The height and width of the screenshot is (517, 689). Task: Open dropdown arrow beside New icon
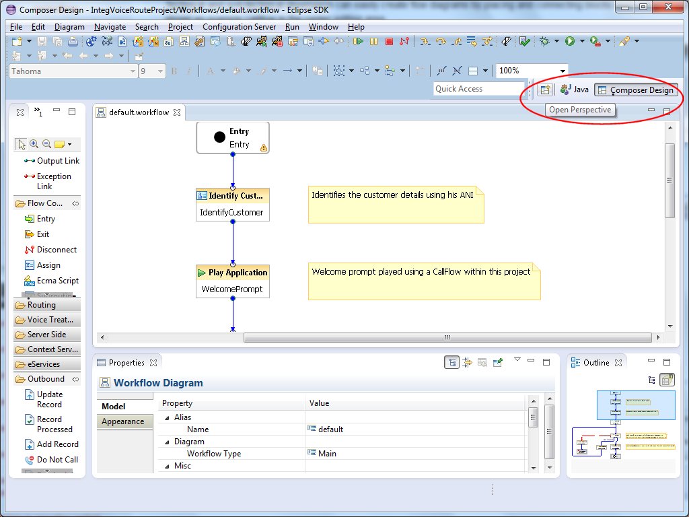tap(29, 41)
